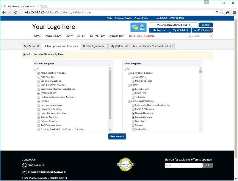
Task: Click the main page vertical scrollbar
Action: pos(236,89)
